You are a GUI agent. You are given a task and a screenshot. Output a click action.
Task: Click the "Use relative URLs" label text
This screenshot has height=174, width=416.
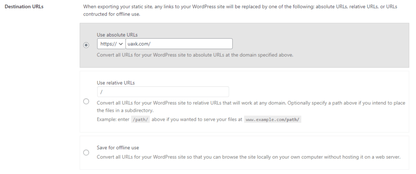coord(116,83)
